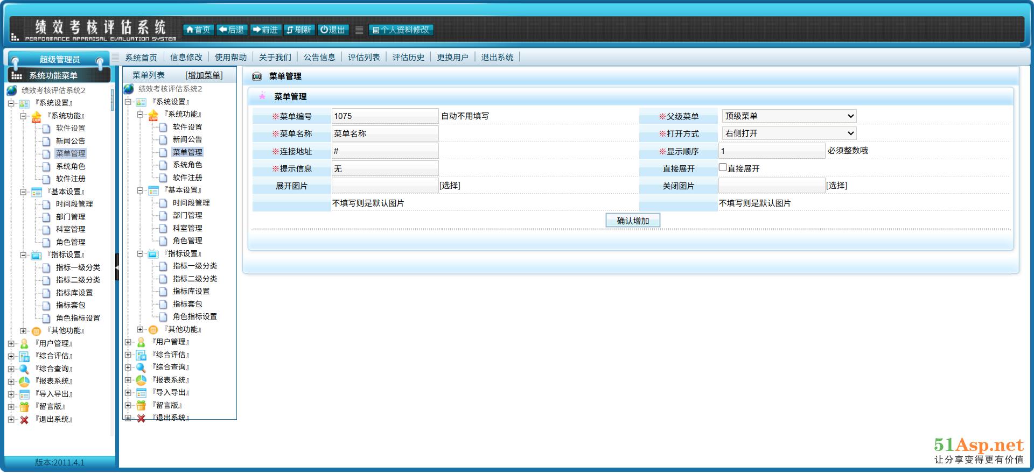1034x473 pixels.
Task: Click the magnifier icon beside 综合查询 in left menu
Action: [24, 369]
